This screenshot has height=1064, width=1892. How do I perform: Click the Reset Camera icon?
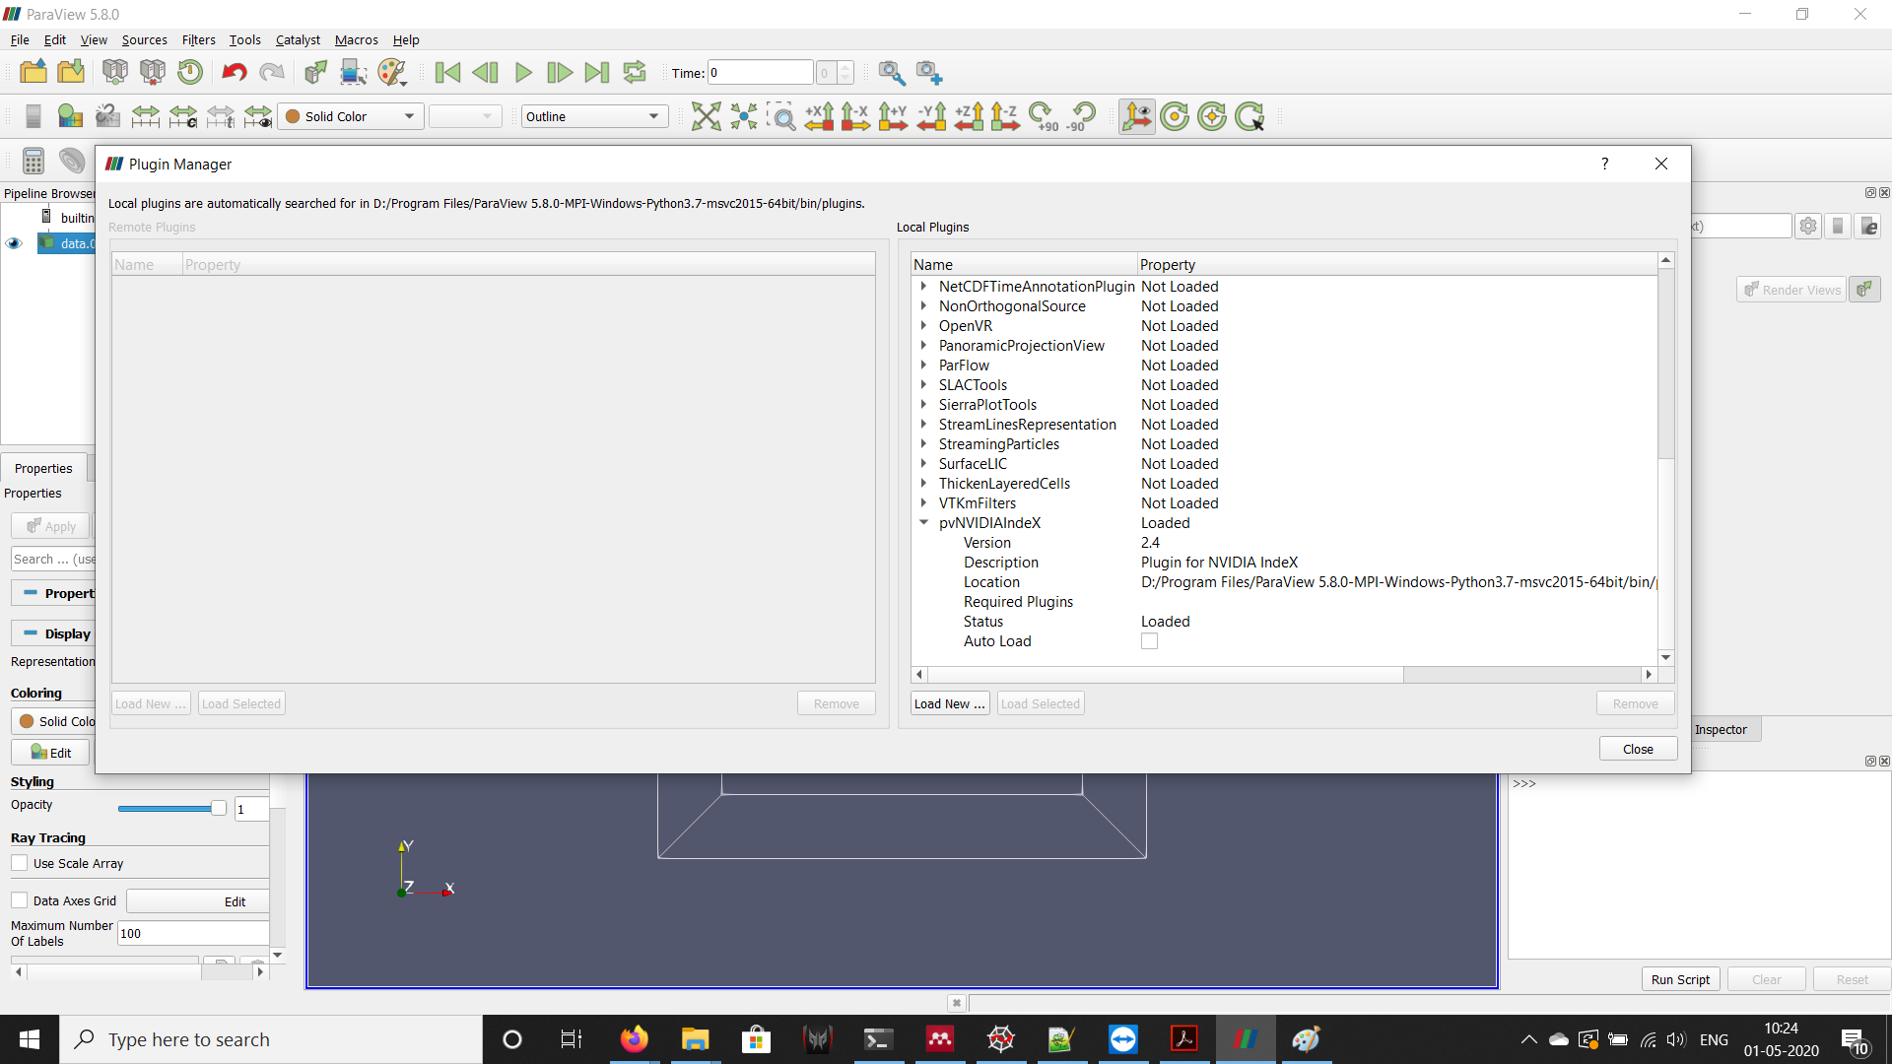click(x=706, y=116)
